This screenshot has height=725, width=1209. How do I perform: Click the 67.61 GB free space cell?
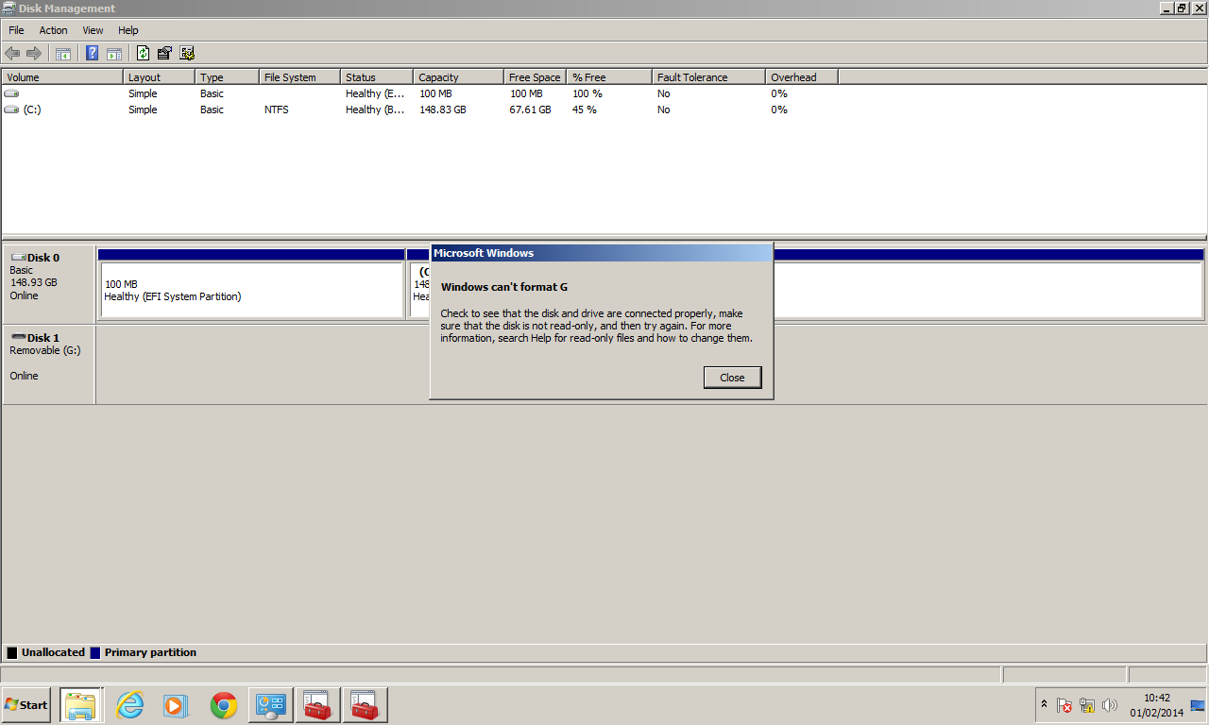[530, 110]
